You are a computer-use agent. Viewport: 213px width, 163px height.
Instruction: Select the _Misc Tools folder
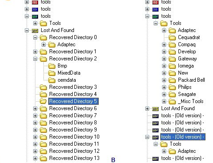pyautogui.click(x=191, y=101)
